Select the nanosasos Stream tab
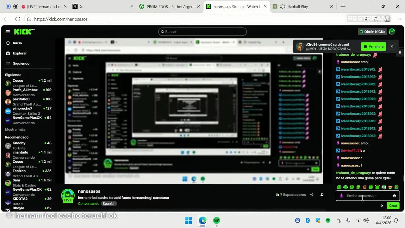Image resolution: width=405 pixels, height=228 pixels. click(x=237, y=7)
